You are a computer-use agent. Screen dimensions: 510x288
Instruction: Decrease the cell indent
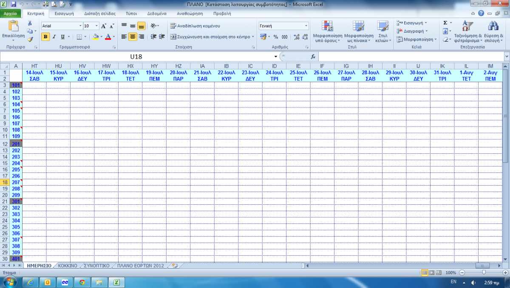[x=153, y=37]
